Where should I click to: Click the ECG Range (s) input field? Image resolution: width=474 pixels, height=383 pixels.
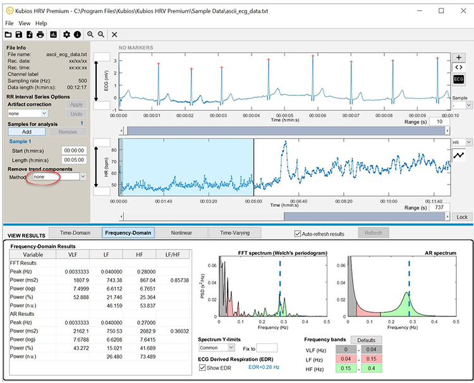click(439, 121)
